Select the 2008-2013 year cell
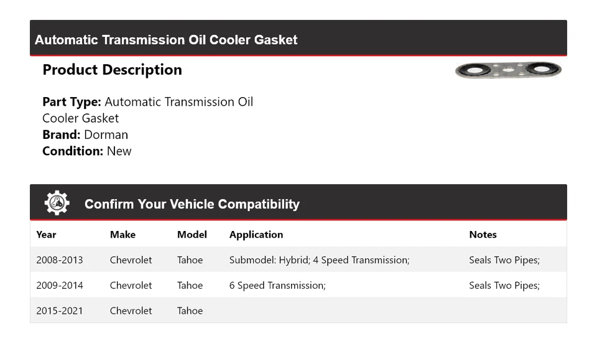The height and width of the screenshot is (343, 597). 59,260
